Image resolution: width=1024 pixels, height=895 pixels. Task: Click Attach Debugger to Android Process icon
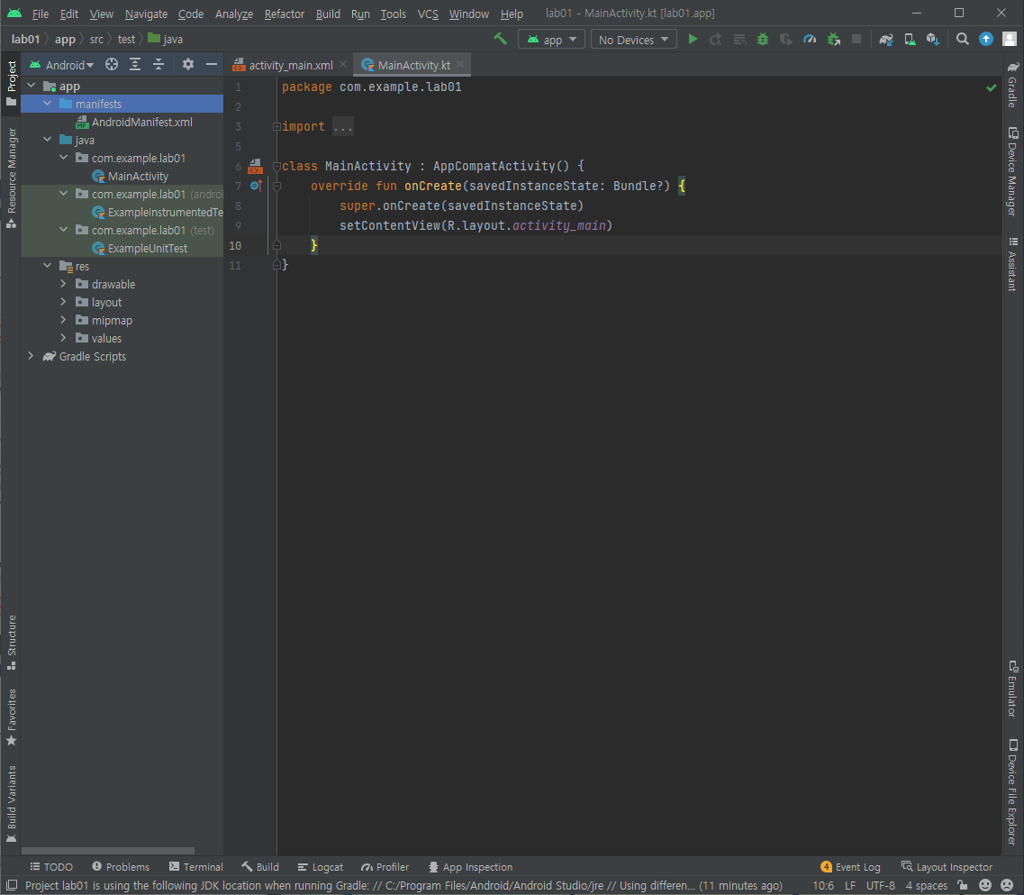(833, 40)
